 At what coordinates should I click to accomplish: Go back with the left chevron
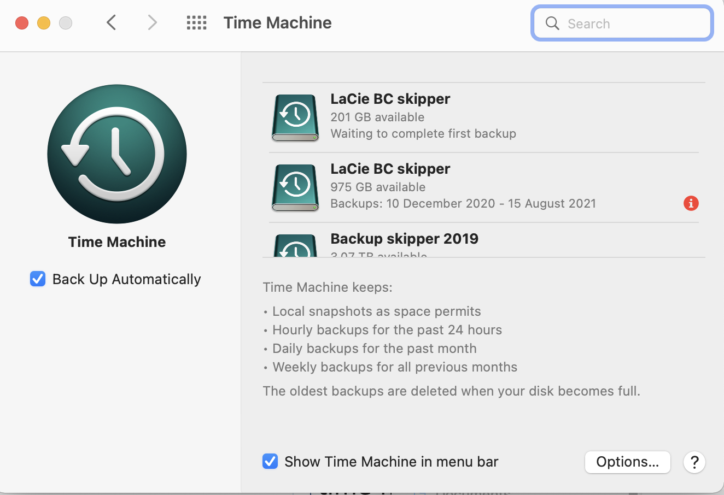[x=112, y=23]
